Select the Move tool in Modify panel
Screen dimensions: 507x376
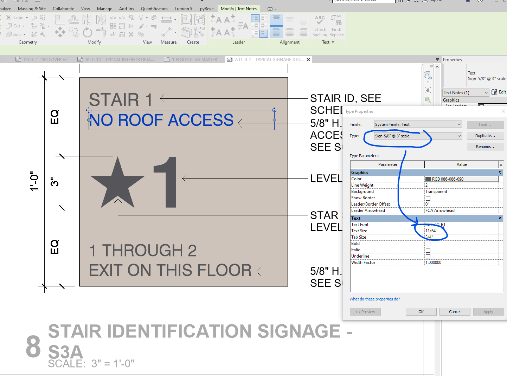click(x=60, y=32)
